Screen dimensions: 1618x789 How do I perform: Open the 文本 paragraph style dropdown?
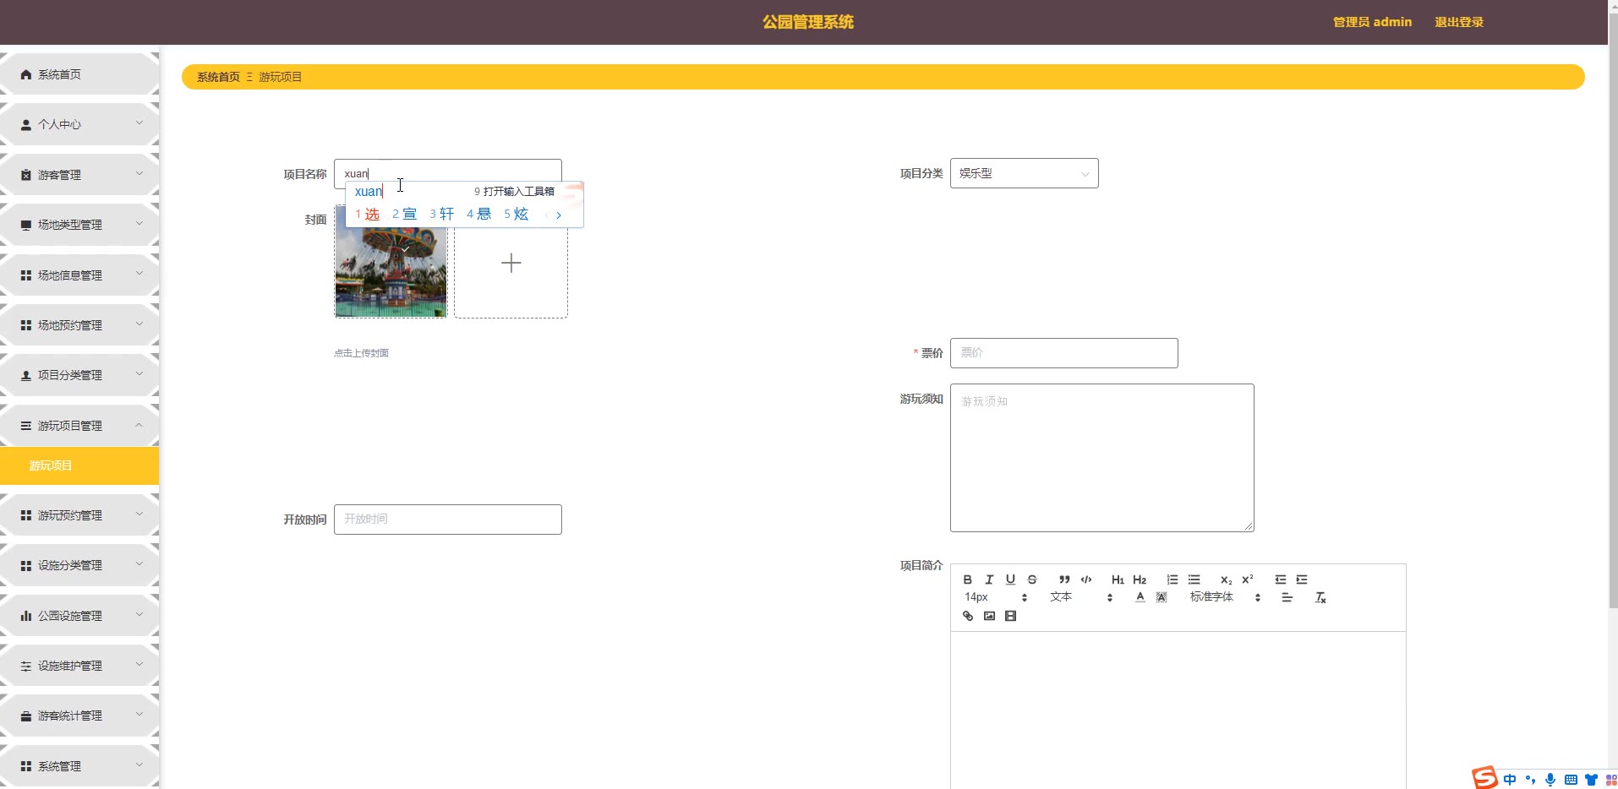point(1081,597)
